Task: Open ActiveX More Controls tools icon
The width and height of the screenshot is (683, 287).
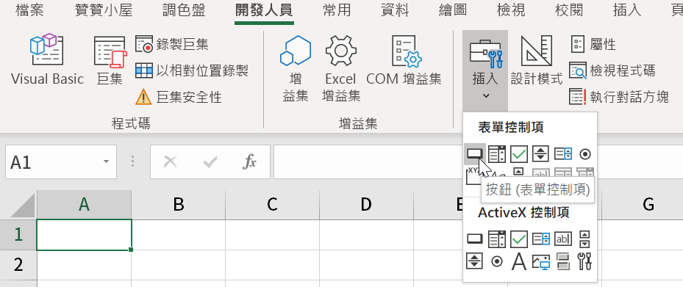Action: tap(584, 261)
